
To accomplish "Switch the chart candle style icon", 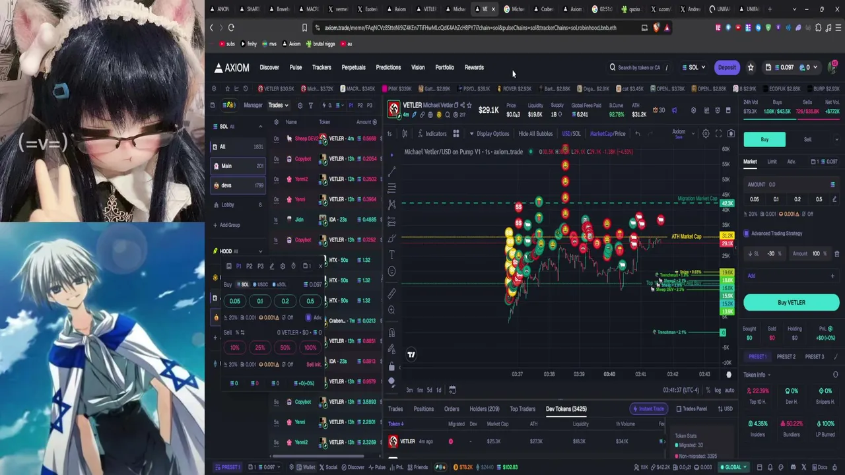I will pos(405,134).
